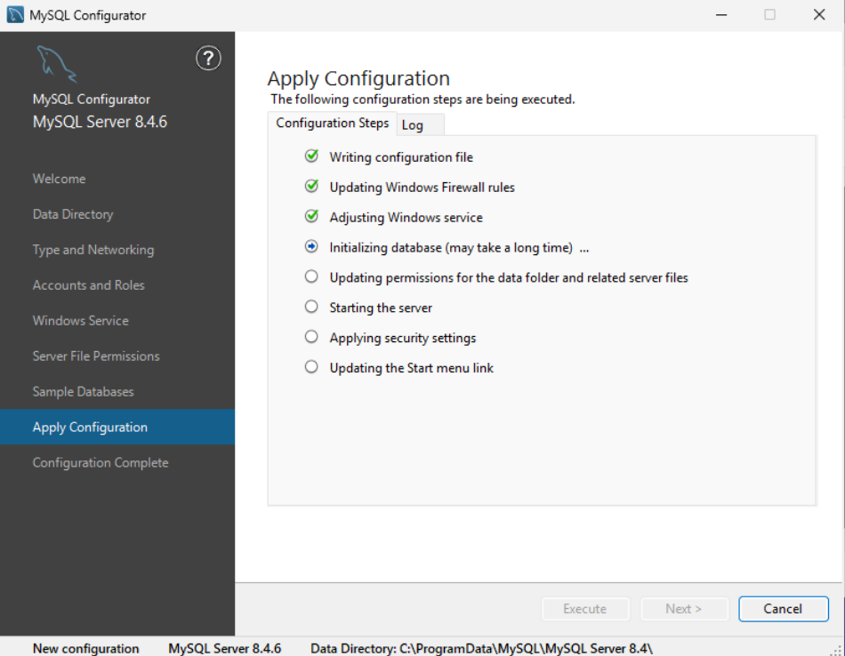Click green checkmark beside Updating Windows Firewall rules
Viewport: 845px width, 656px height.
click(x=311, y=187)
